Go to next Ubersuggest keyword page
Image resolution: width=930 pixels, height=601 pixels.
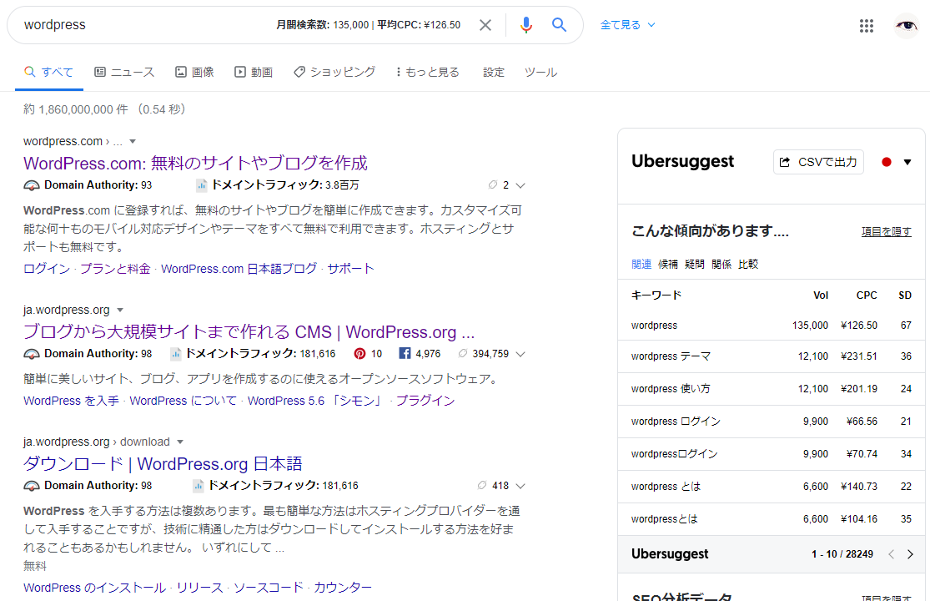click(911, 554)
